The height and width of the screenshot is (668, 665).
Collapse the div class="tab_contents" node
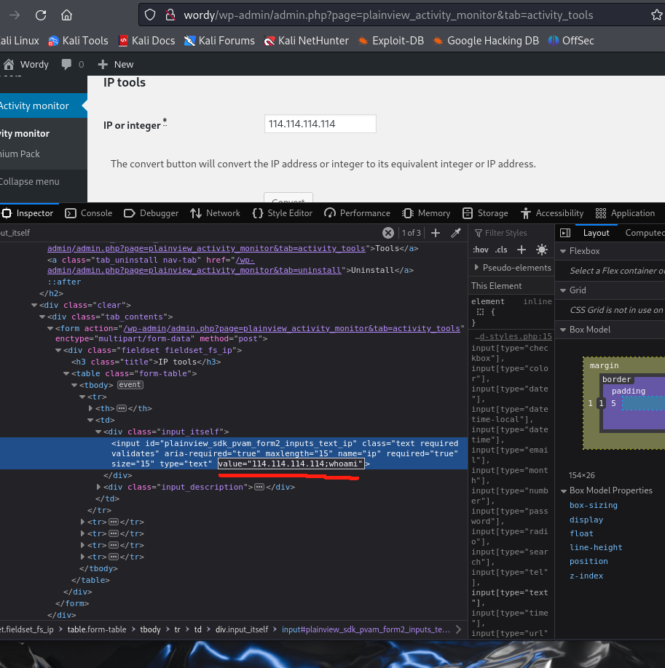click(x=42, y=317)
